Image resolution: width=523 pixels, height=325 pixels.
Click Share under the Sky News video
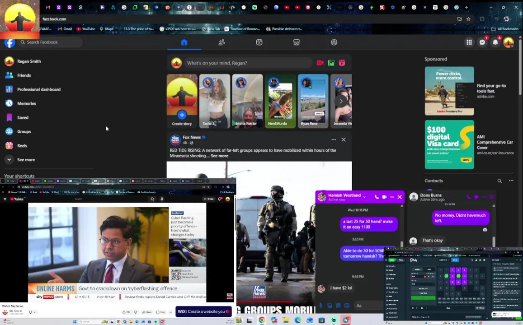pos(147,312)
